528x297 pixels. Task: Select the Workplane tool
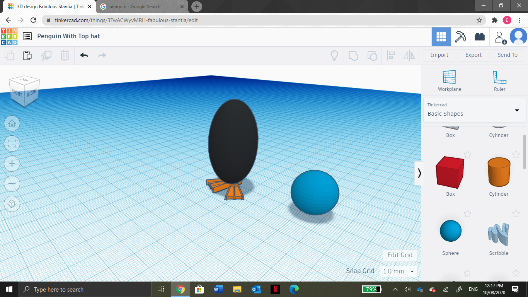click(450, 79)
